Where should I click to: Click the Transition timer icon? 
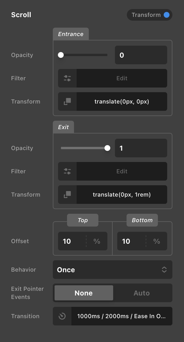click(x=62, y=316)
